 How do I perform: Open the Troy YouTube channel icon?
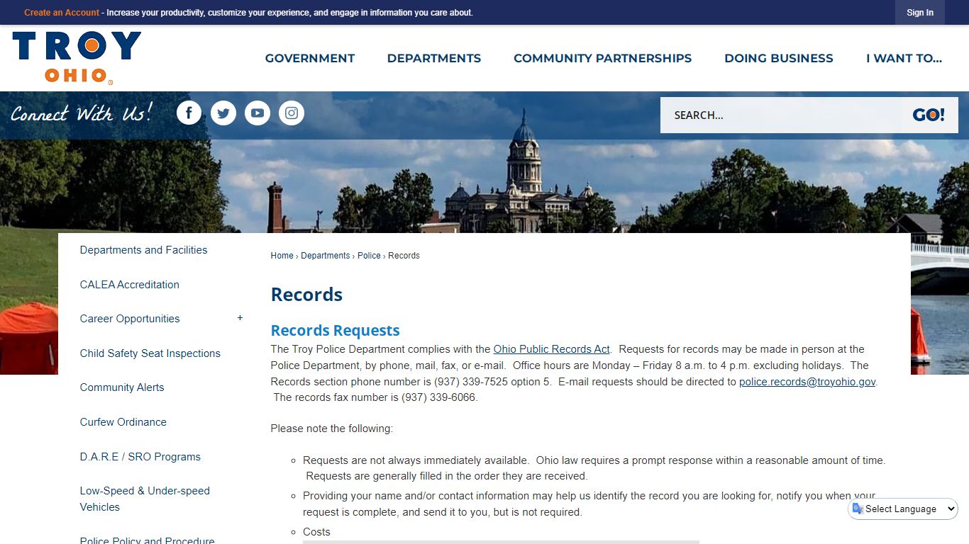tap(257, 113)
